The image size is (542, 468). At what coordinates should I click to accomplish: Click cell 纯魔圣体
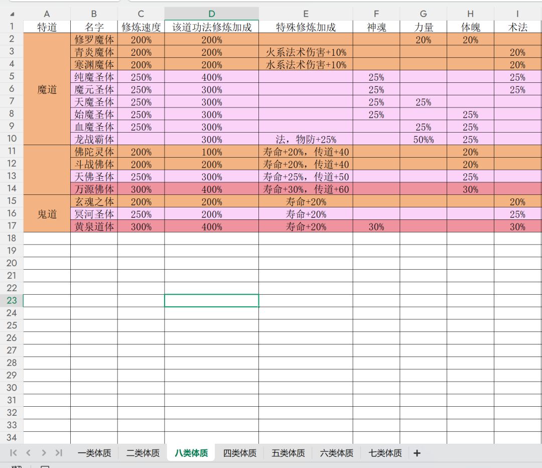point(94,77)
